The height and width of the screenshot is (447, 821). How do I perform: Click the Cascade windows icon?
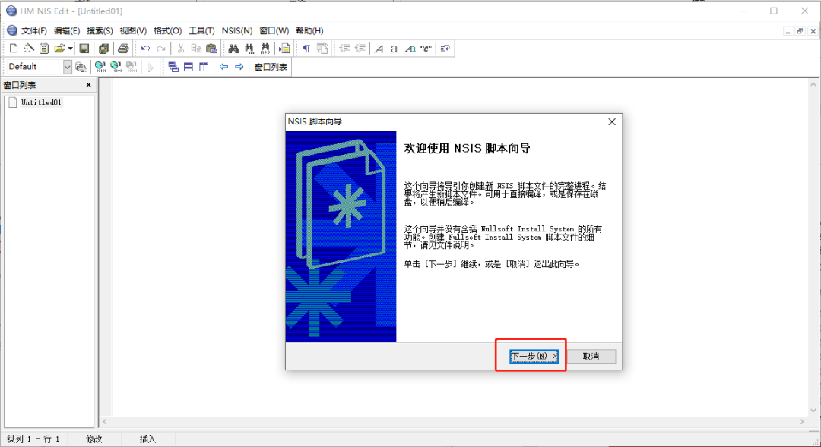point(173,67)
